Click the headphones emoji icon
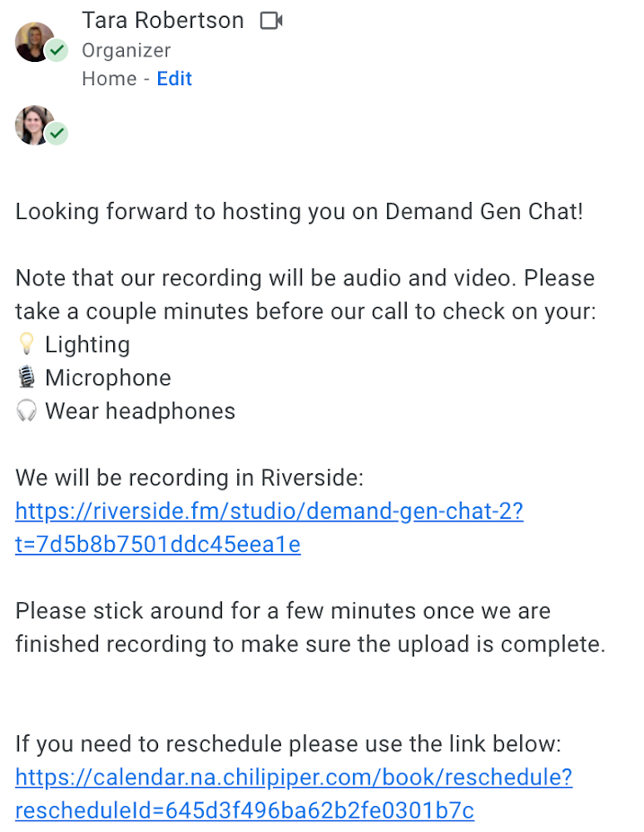 (26, 411)
